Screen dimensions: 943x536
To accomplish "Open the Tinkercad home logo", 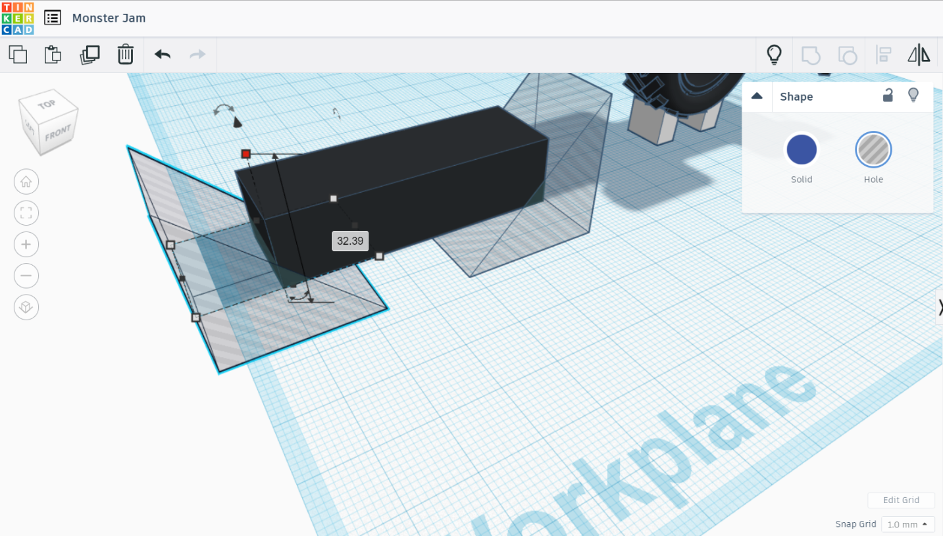I will coord(18,18).
